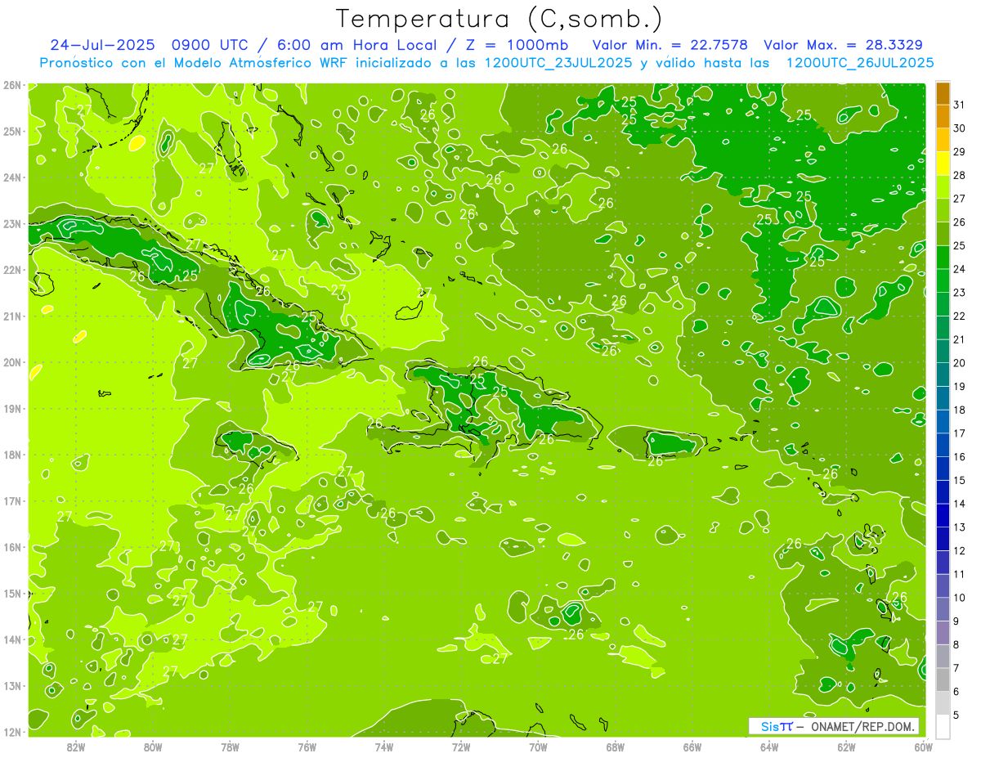Click the legend value '31'
981x758 pixels.
(960, 105)
